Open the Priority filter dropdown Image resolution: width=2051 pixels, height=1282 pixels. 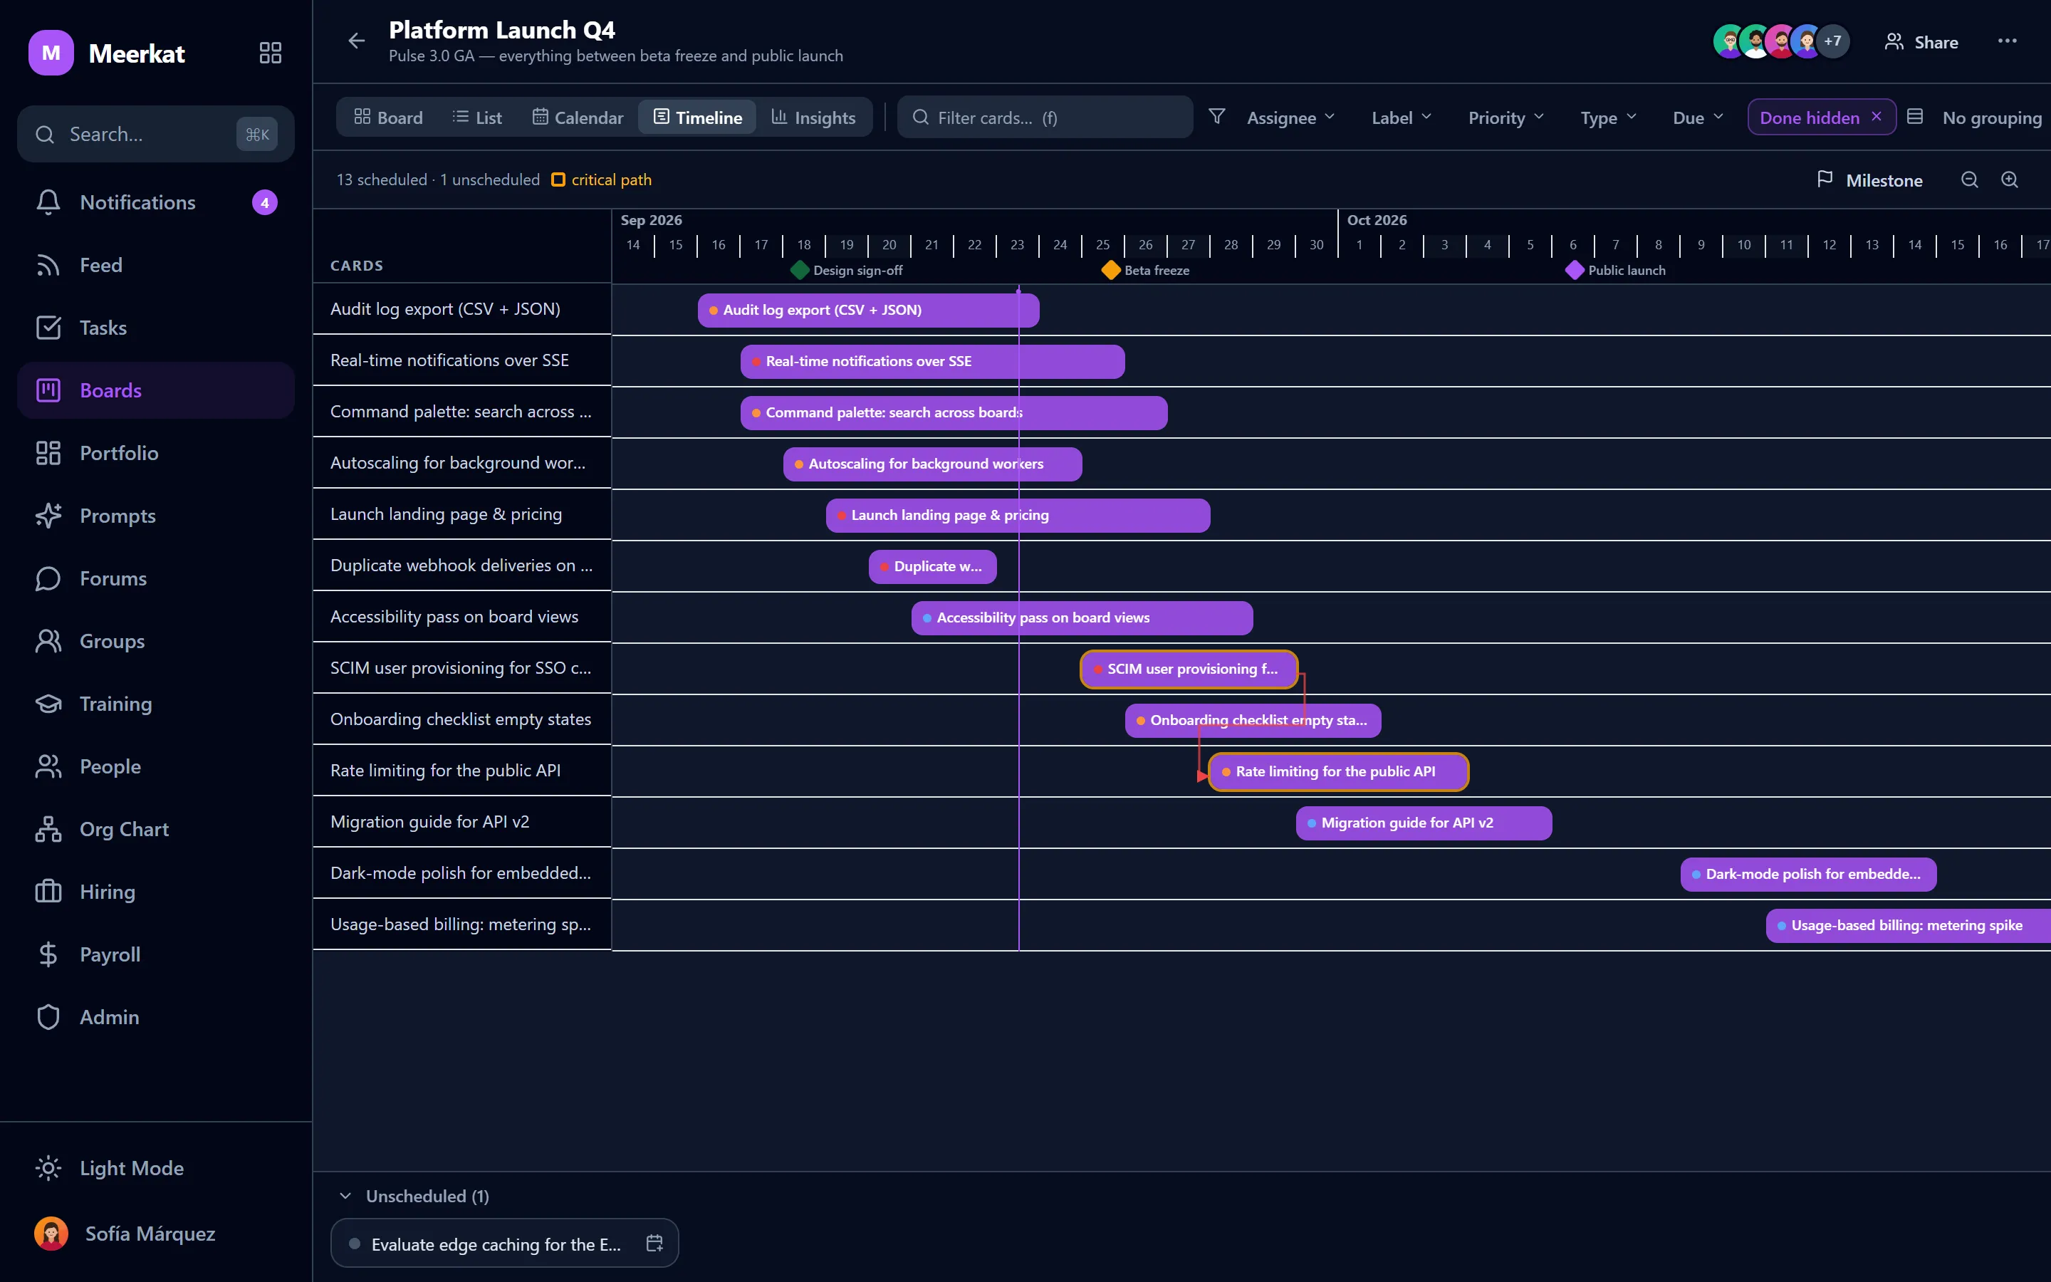point(1505,118)
